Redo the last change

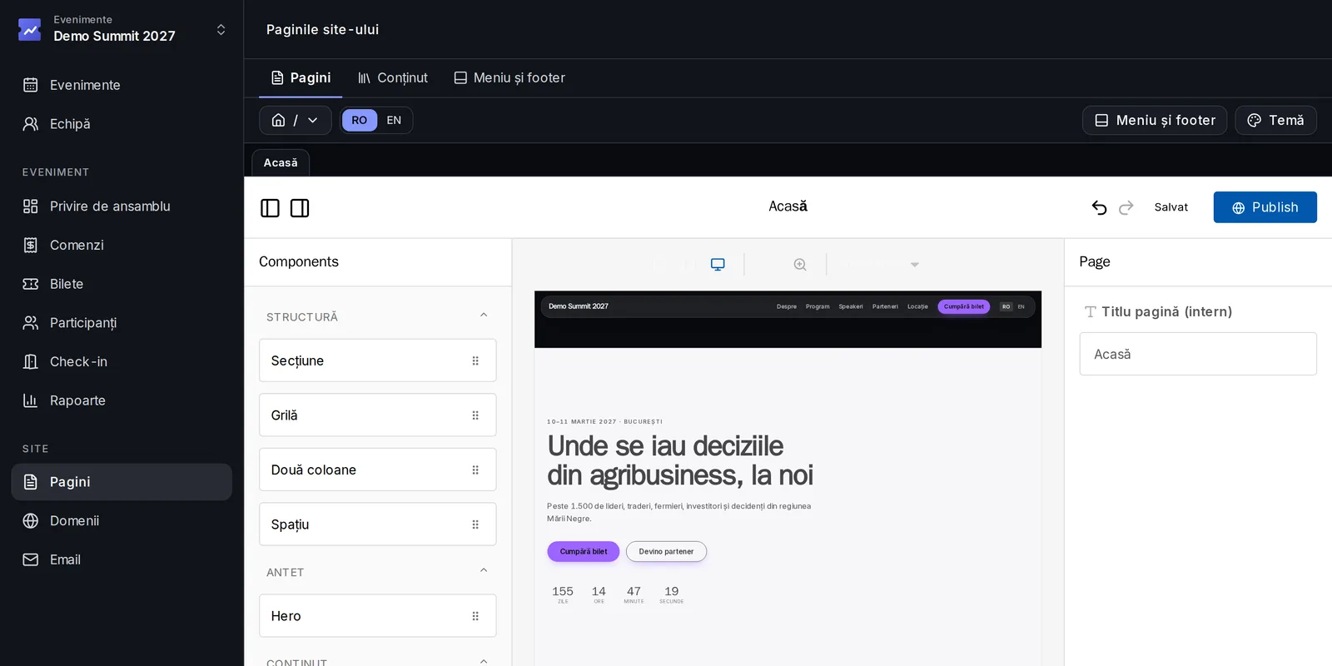(1126, 207)
